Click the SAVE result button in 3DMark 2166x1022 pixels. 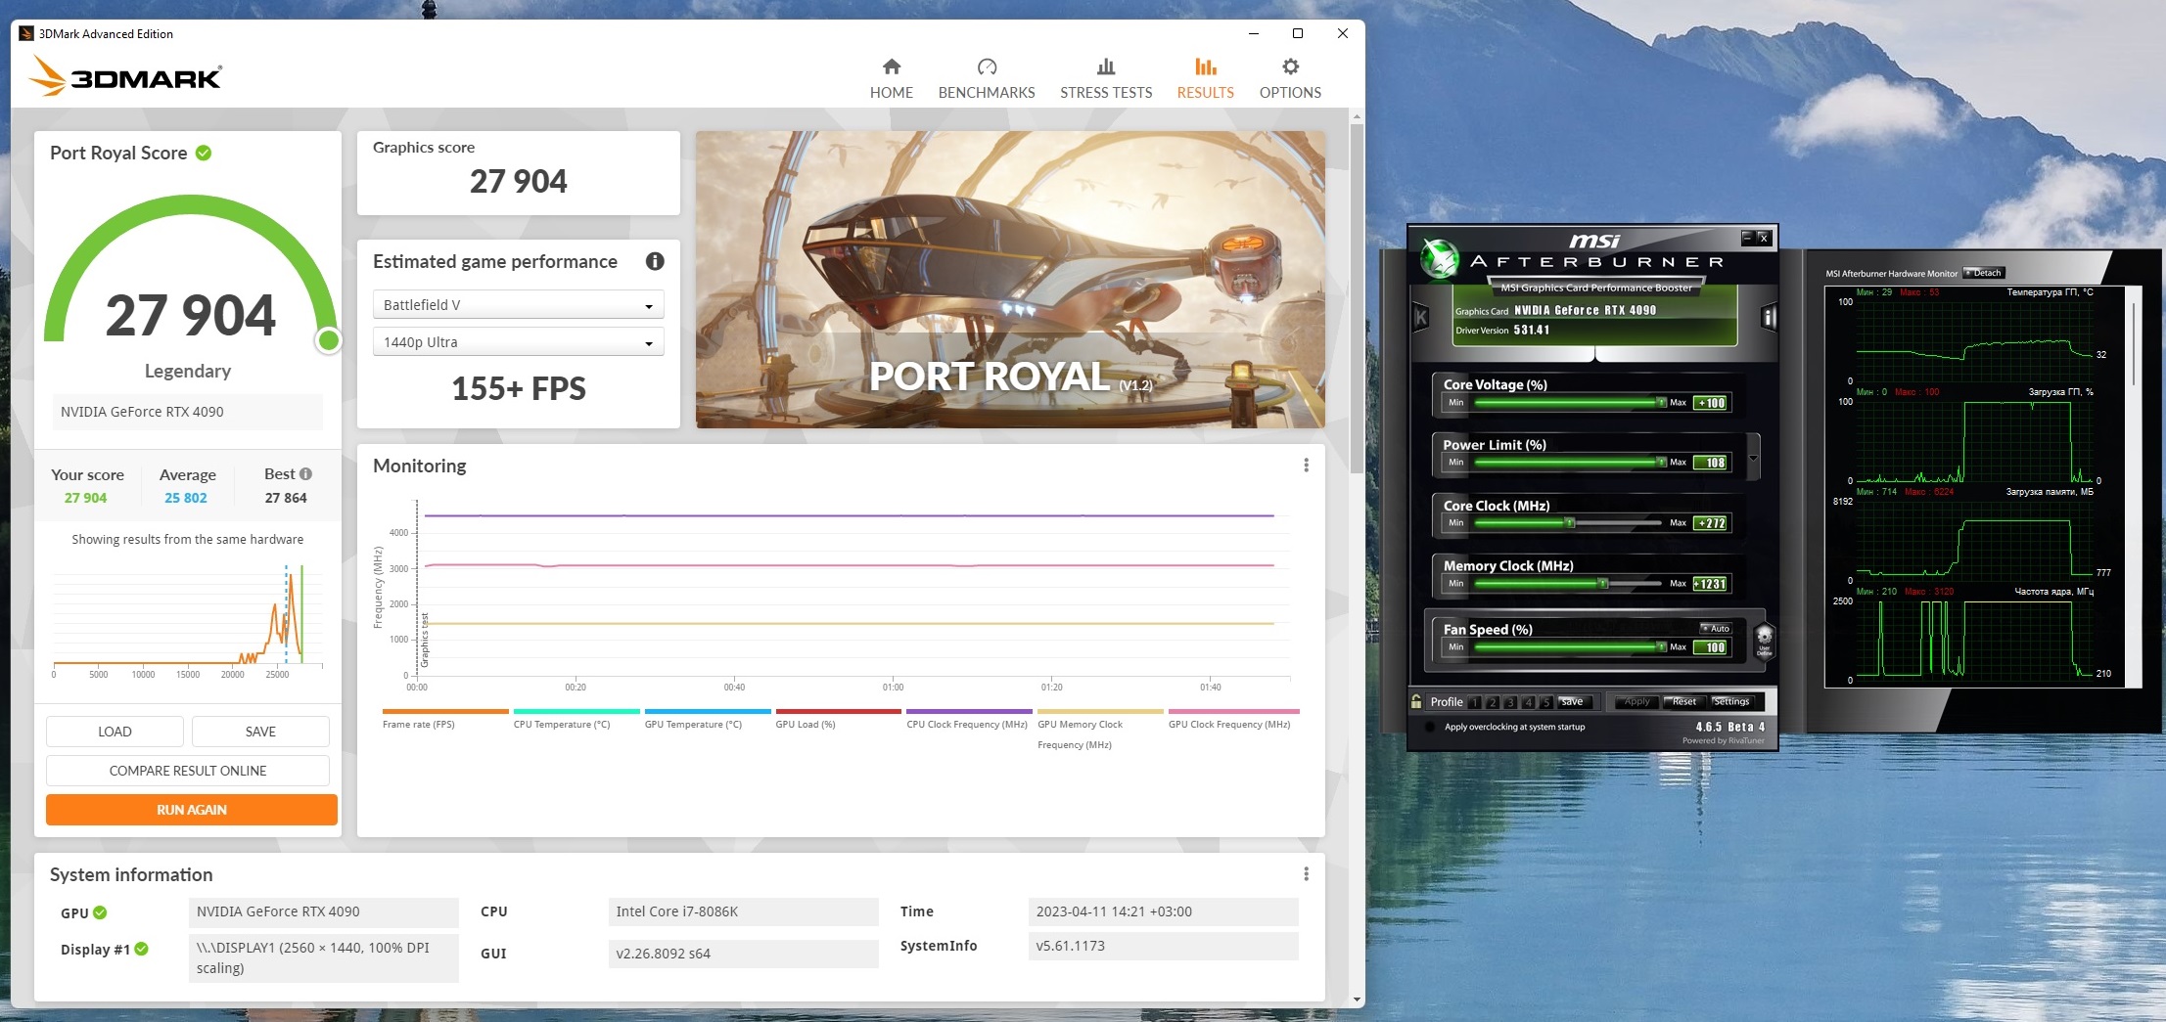260,732
